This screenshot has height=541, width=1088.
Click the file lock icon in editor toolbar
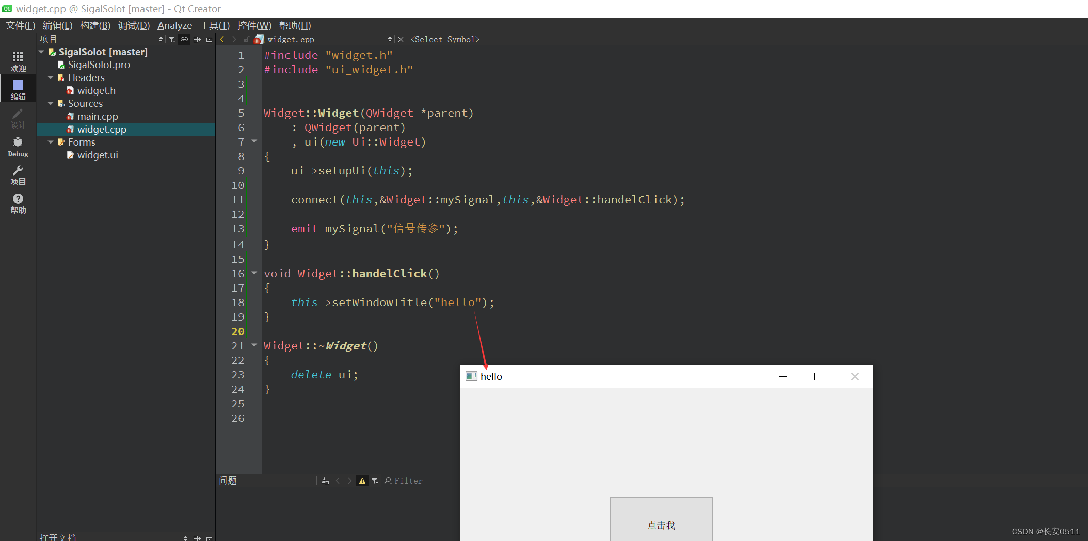(247, 39)
